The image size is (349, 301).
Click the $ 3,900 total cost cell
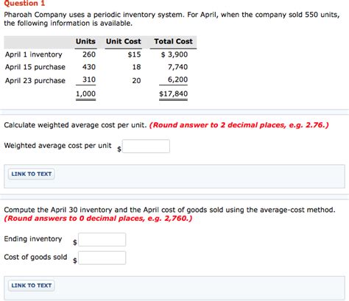pos(174,54)
